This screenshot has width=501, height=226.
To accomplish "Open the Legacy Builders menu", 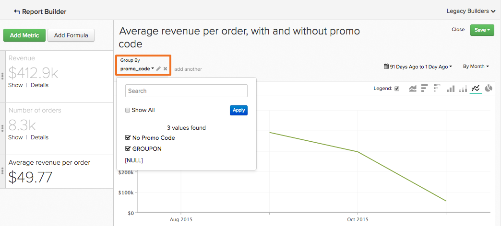I will [470, 11].
